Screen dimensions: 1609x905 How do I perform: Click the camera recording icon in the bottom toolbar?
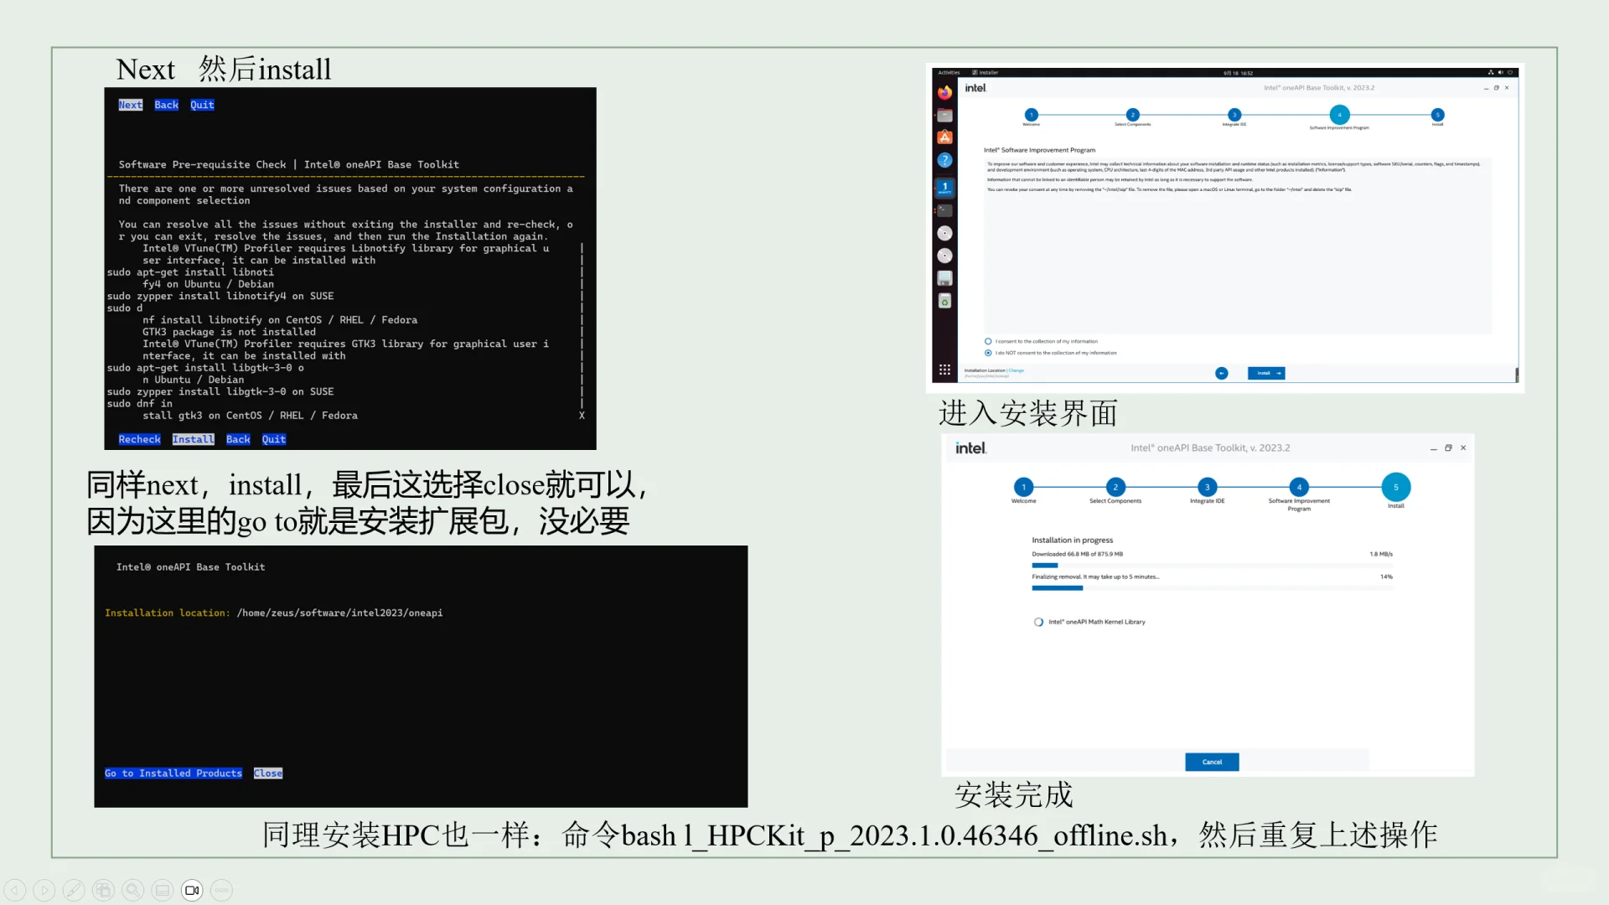tap(192, 890)
